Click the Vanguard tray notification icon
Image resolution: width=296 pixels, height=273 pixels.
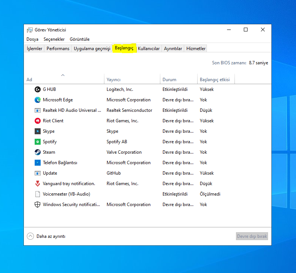(38, 184)
